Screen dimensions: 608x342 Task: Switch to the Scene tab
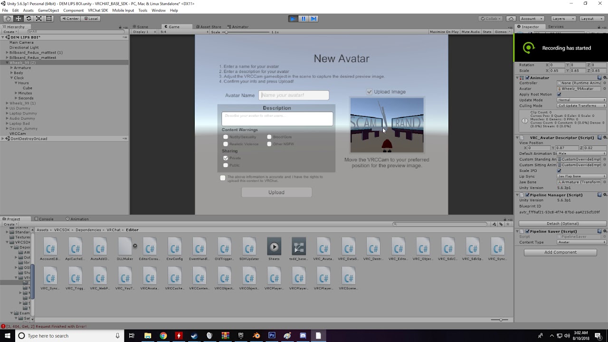[x=142, y=27]
